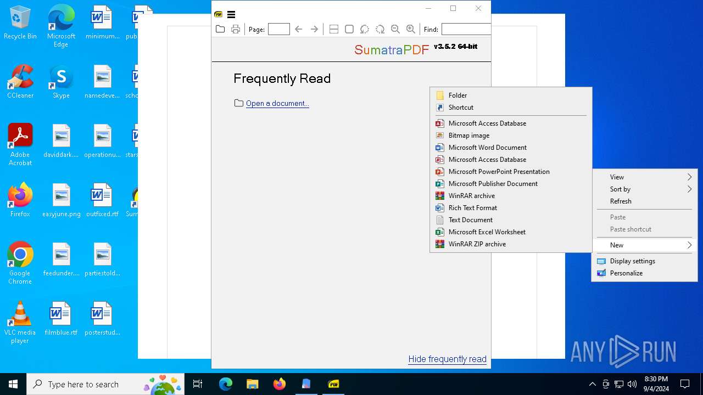Open the notifications action center
The width and height of the screenshot is (703, 395).
click(685, 384)
